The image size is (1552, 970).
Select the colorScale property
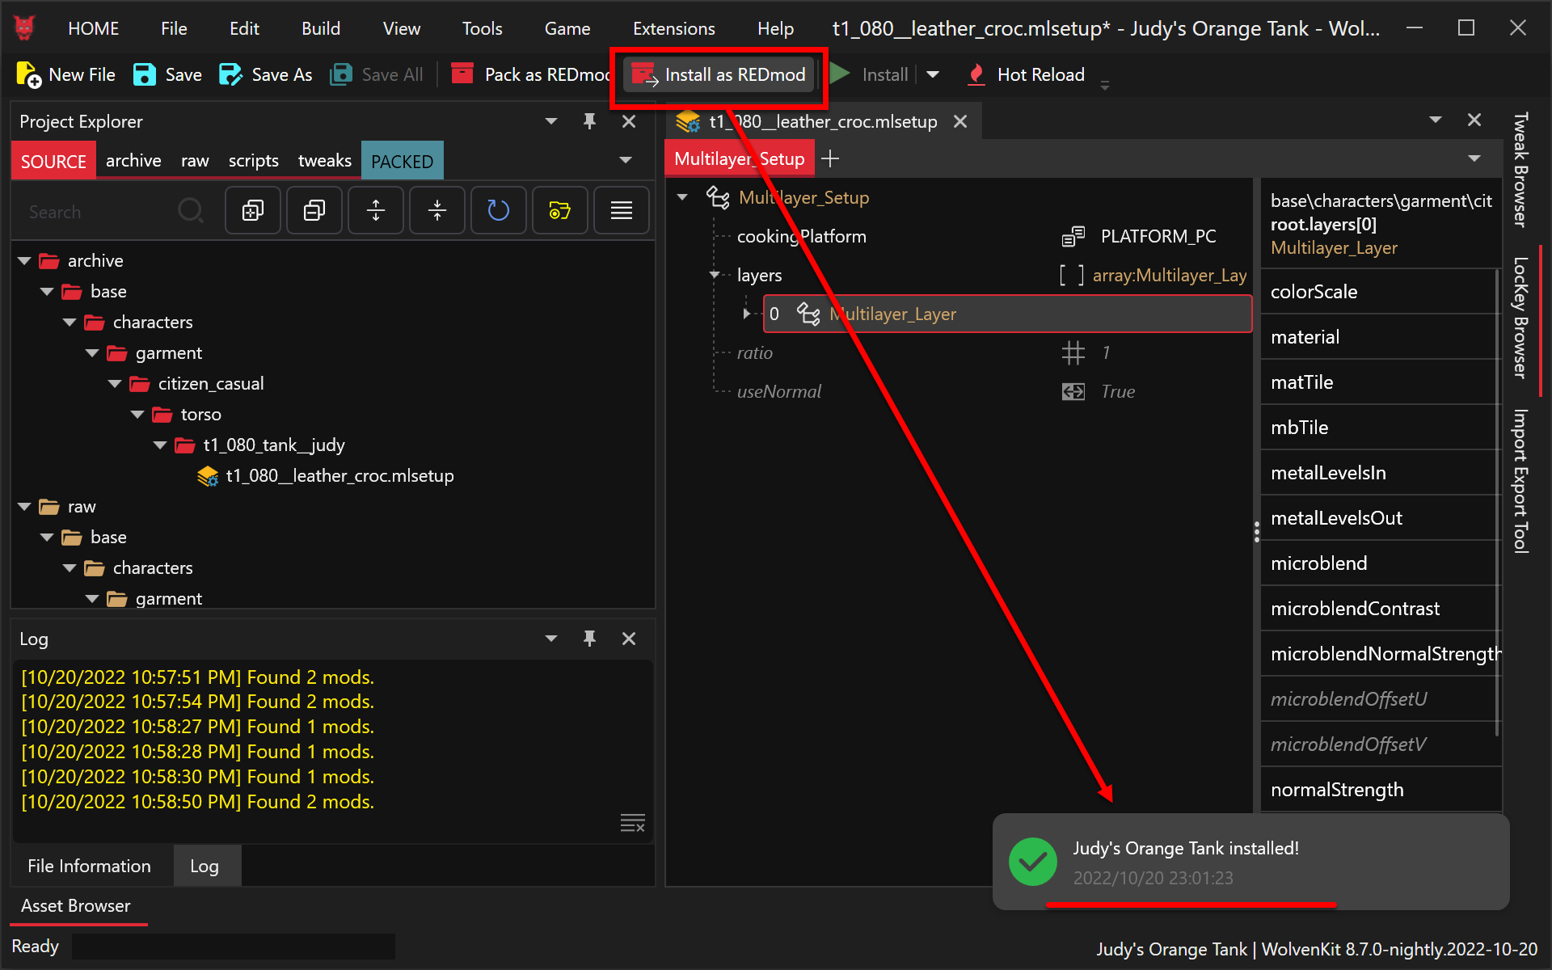pos(1379,292)
